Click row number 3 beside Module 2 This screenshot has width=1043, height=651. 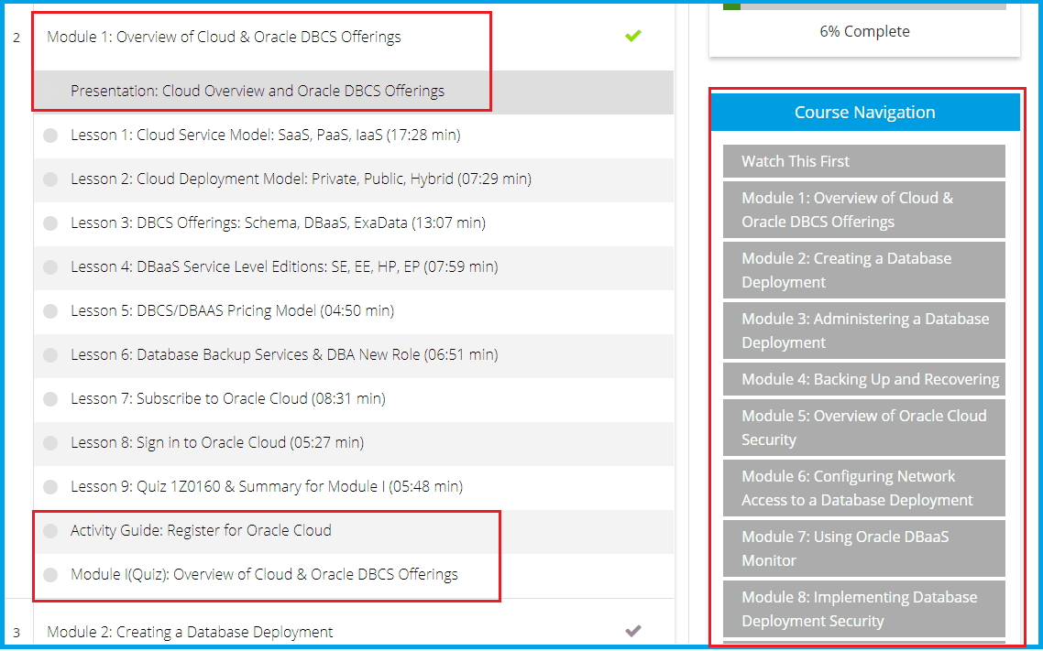(16, 633)
